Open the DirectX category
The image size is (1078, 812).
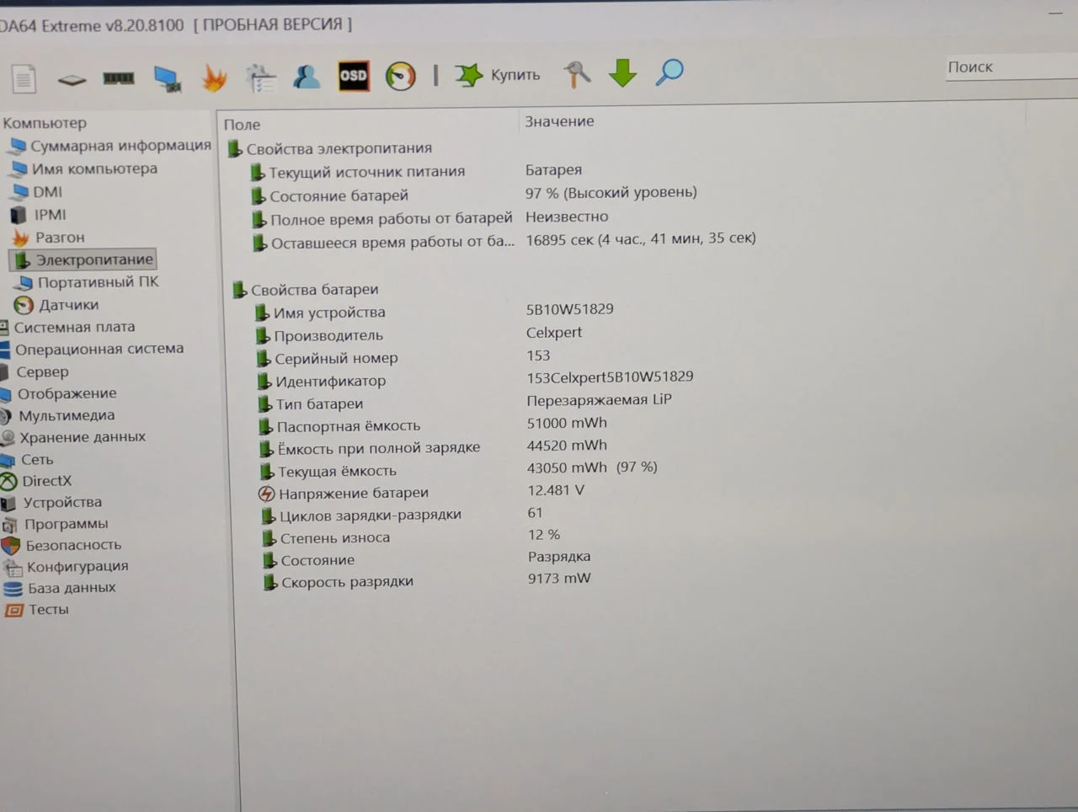tap(36, 481)
